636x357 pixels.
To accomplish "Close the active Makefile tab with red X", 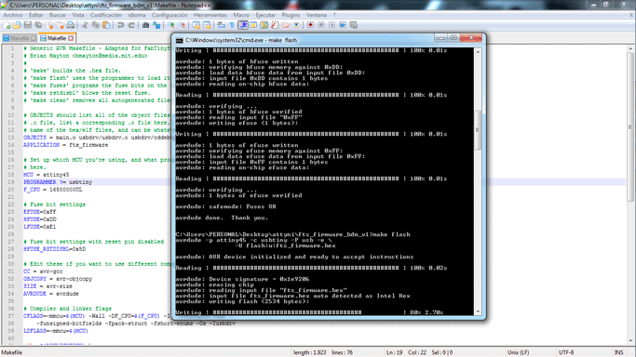I will pyautogui.click(x=71, y=38).
